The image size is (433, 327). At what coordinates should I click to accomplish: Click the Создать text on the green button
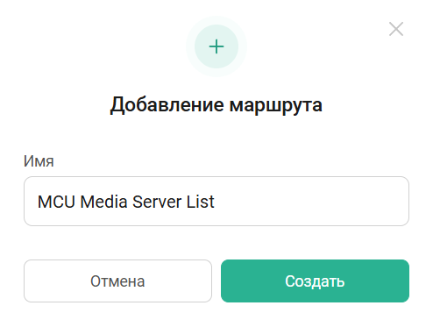coord(315,281)
